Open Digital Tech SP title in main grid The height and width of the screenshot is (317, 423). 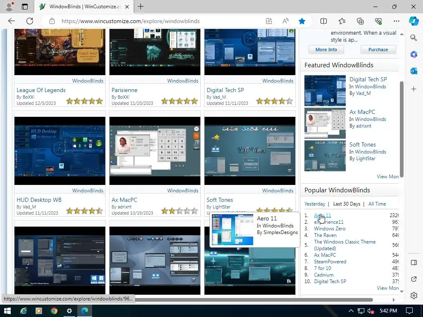pyautogui.click(x=225, y=90)
